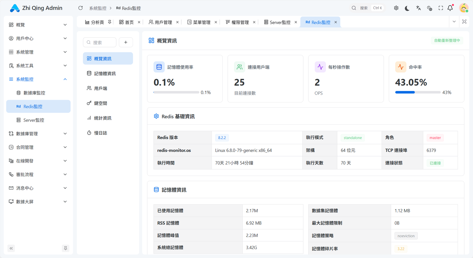
Task: Expand the 概覽 sidebar menu
Action: point(38,24)
